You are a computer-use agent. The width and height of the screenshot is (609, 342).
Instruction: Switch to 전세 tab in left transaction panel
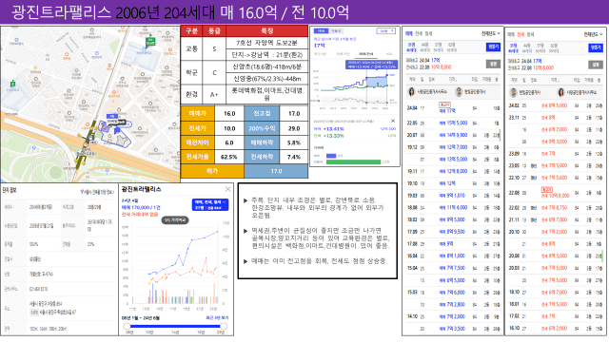click(x=419, y=34)
